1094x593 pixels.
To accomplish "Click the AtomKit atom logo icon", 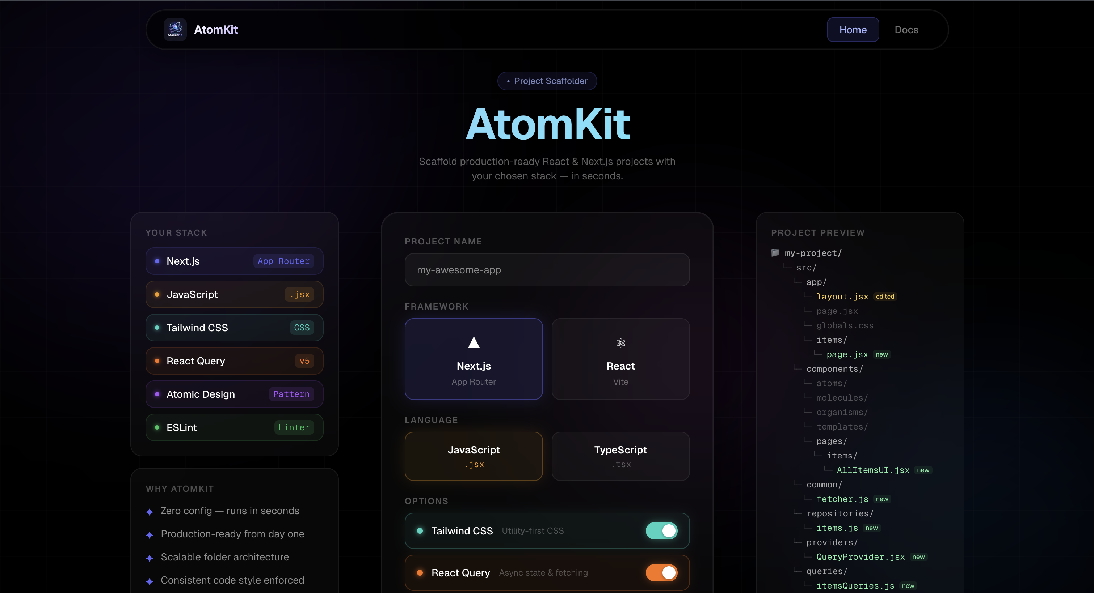I will 175,30.
